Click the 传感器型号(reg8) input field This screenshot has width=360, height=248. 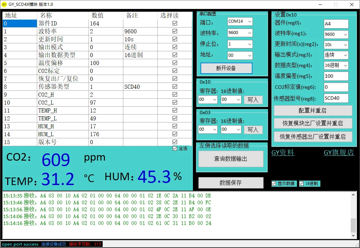pos(336,98)
